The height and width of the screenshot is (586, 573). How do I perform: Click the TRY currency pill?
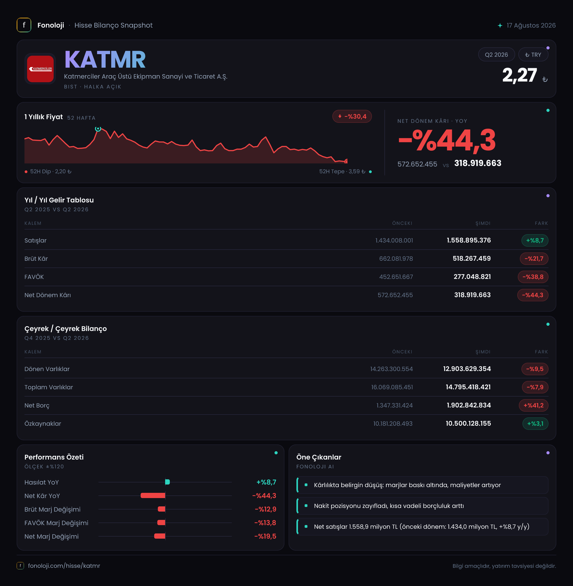click(x=533, y=55)
